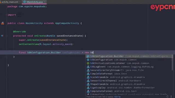This screenshot has width=175, height=98.
Task: Click setContentView method call
Action: coord(28,44)
